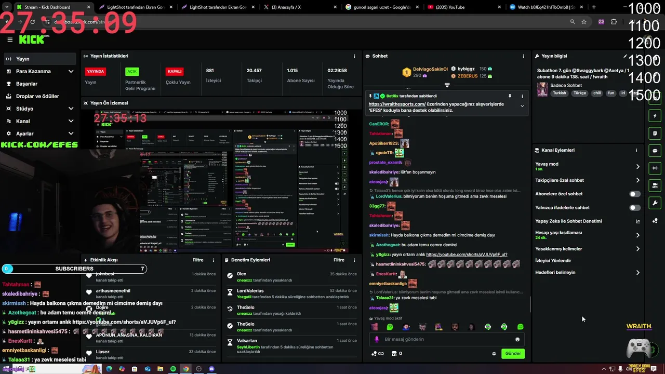Open Yapay Zeka ile Sohbet Denetimi external link
Screen dimensions: 665x374
pyautogui.click(x=637, y=221)
